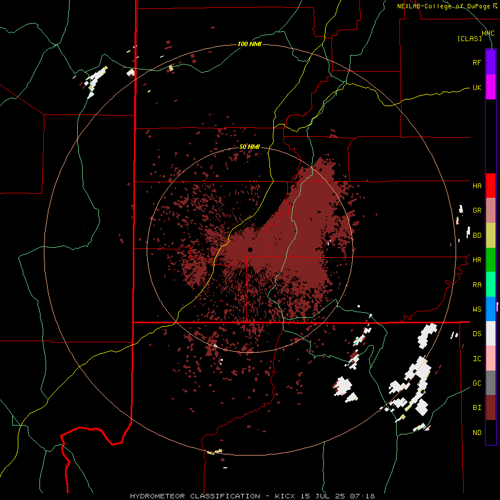The image size is (500, 500).
Task: Click the HA red legend swatch
Action: 491,186
